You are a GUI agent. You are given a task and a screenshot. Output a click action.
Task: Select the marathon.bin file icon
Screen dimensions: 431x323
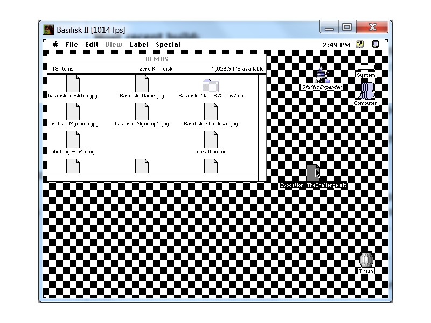point(211,139)
